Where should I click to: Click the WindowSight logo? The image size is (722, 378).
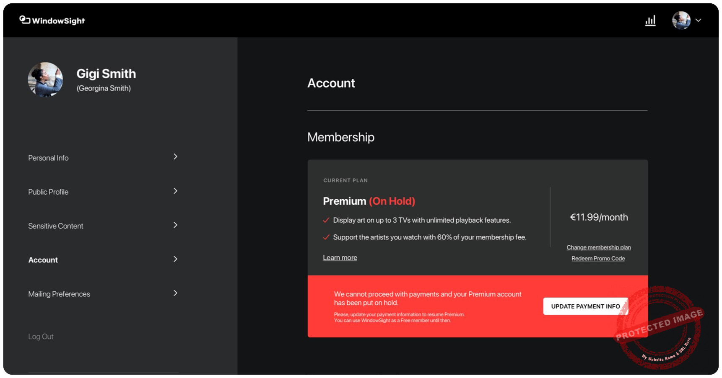52,20
